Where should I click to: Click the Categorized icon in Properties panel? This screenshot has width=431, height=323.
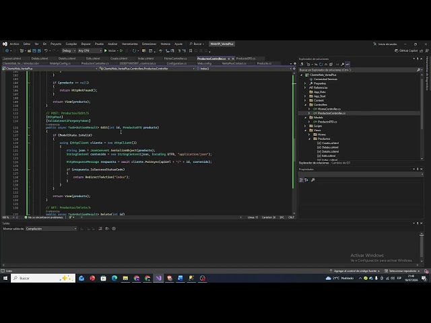tap(301, 180)
